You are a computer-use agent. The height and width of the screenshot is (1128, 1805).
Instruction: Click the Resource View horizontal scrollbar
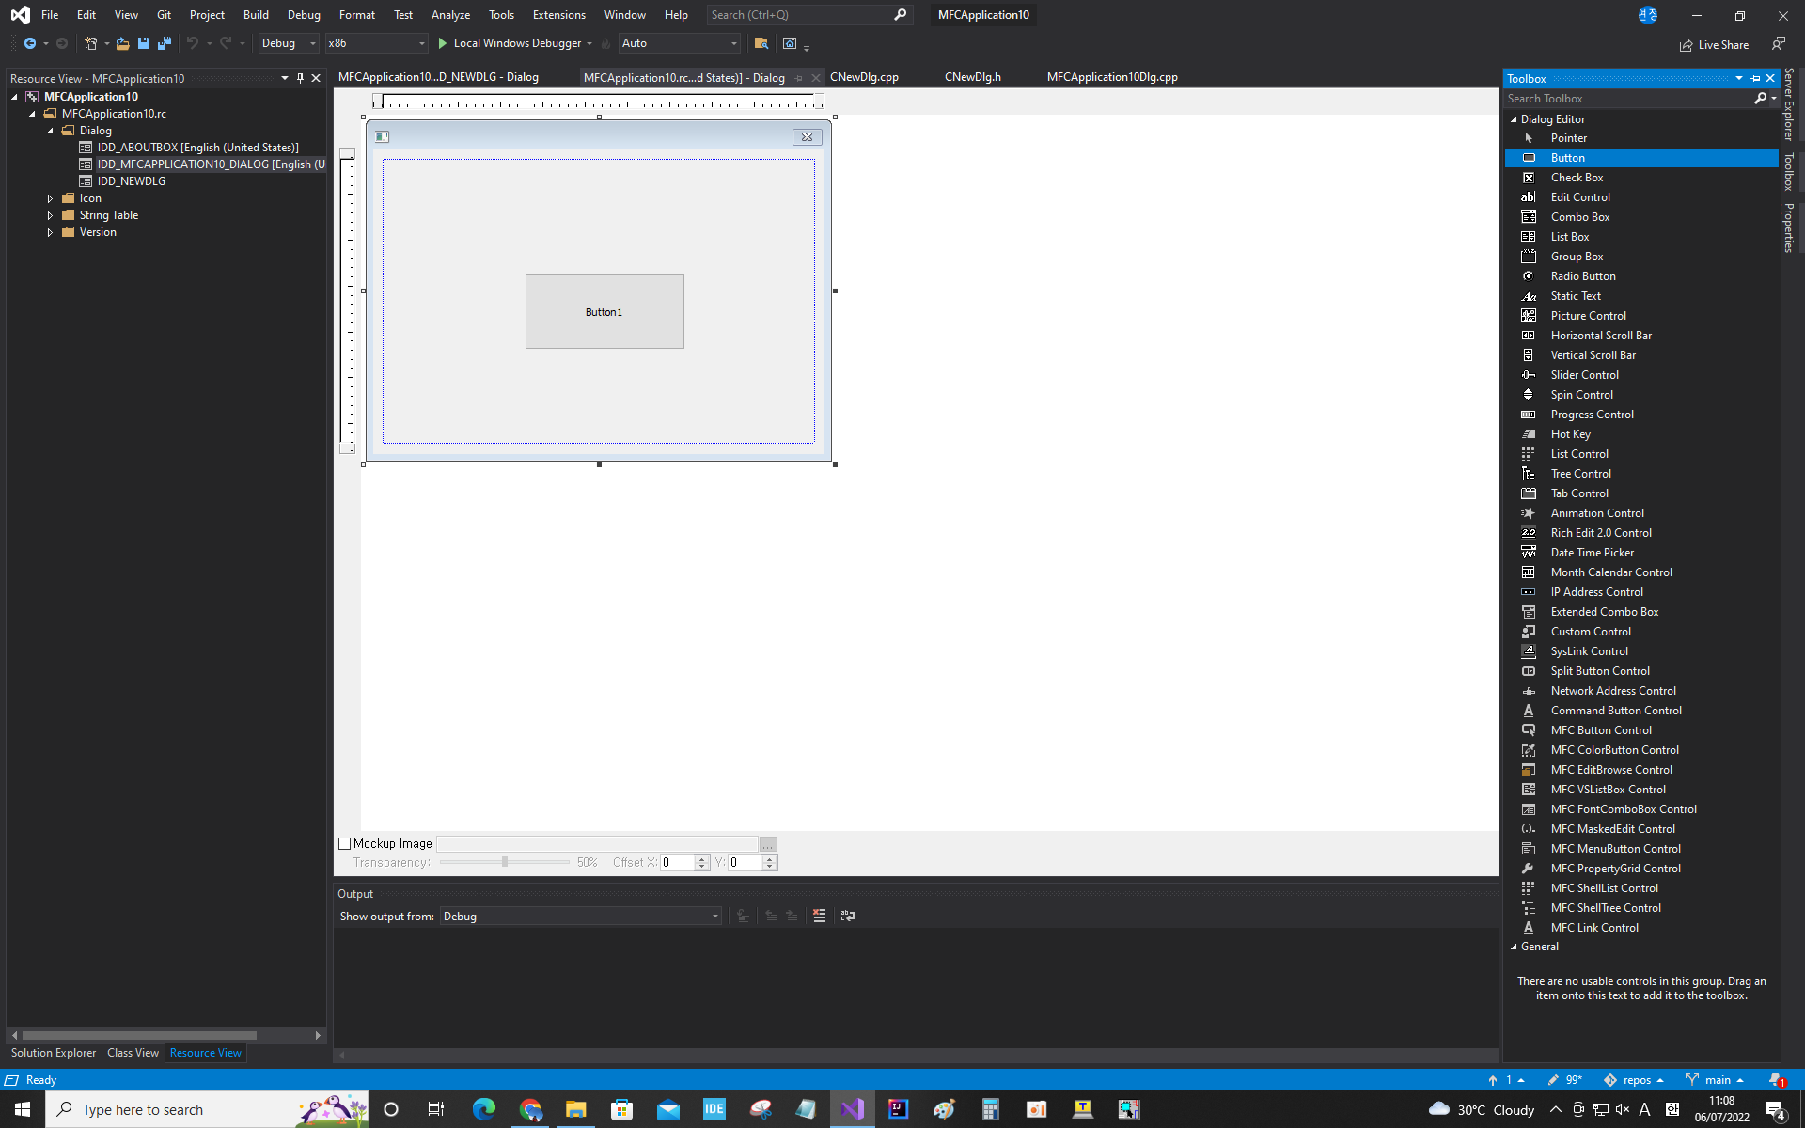[139, 1035]
